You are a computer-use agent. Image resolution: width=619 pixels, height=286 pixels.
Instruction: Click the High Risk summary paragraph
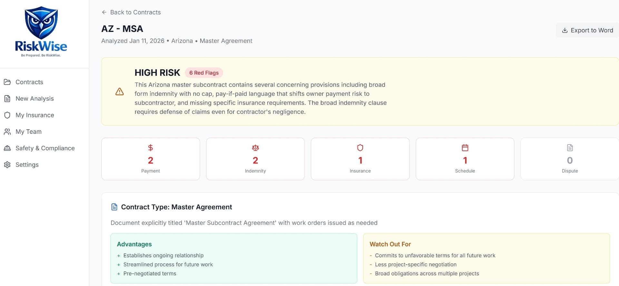pos(260,98)
